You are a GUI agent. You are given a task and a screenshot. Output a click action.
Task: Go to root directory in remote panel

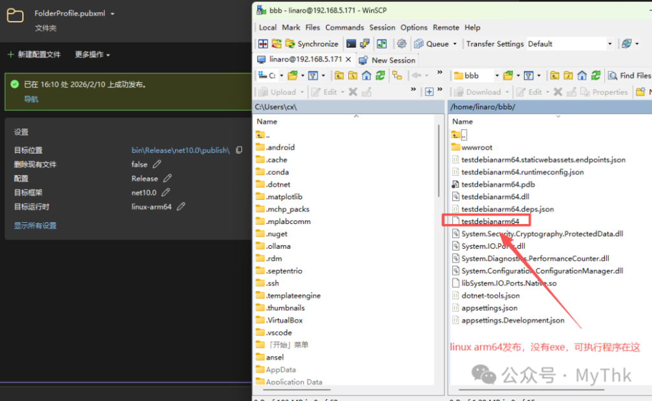pyautogui.click(x=568, y=76)
